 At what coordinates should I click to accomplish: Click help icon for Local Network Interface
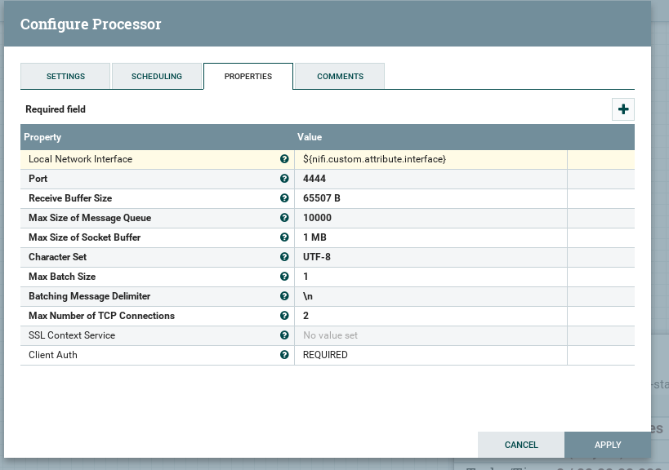click(284, 159)
